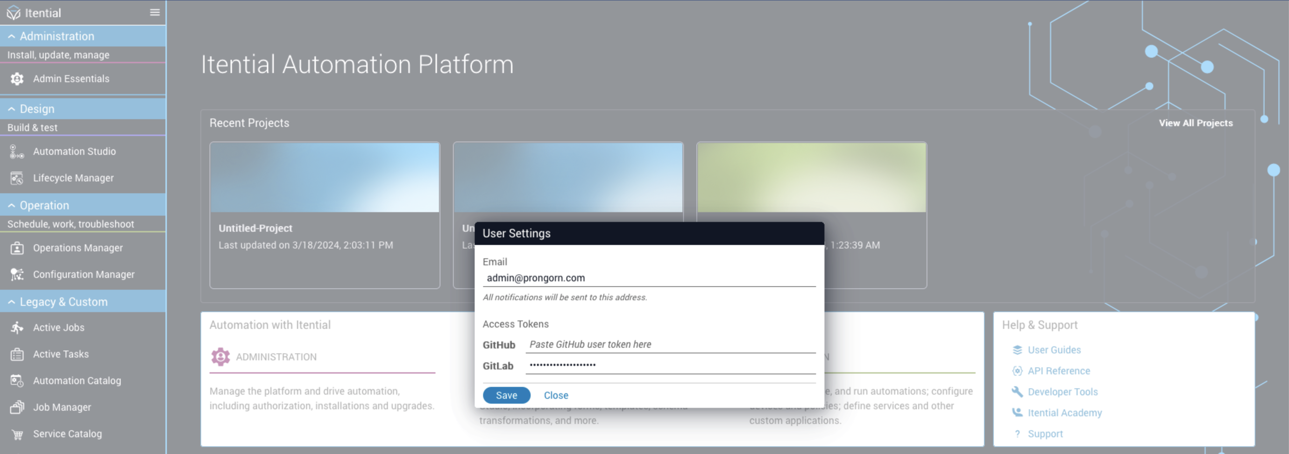Collapse the Administration section

click(x=12, y=36)
